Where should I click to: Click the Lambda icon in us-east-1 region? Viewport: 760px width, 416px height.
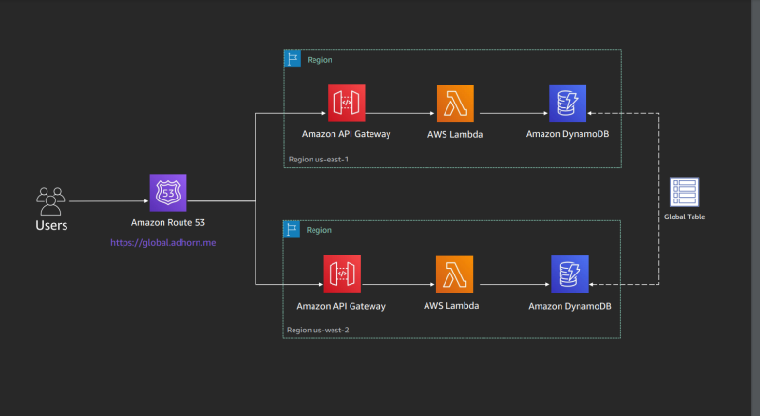pos(455,103)
